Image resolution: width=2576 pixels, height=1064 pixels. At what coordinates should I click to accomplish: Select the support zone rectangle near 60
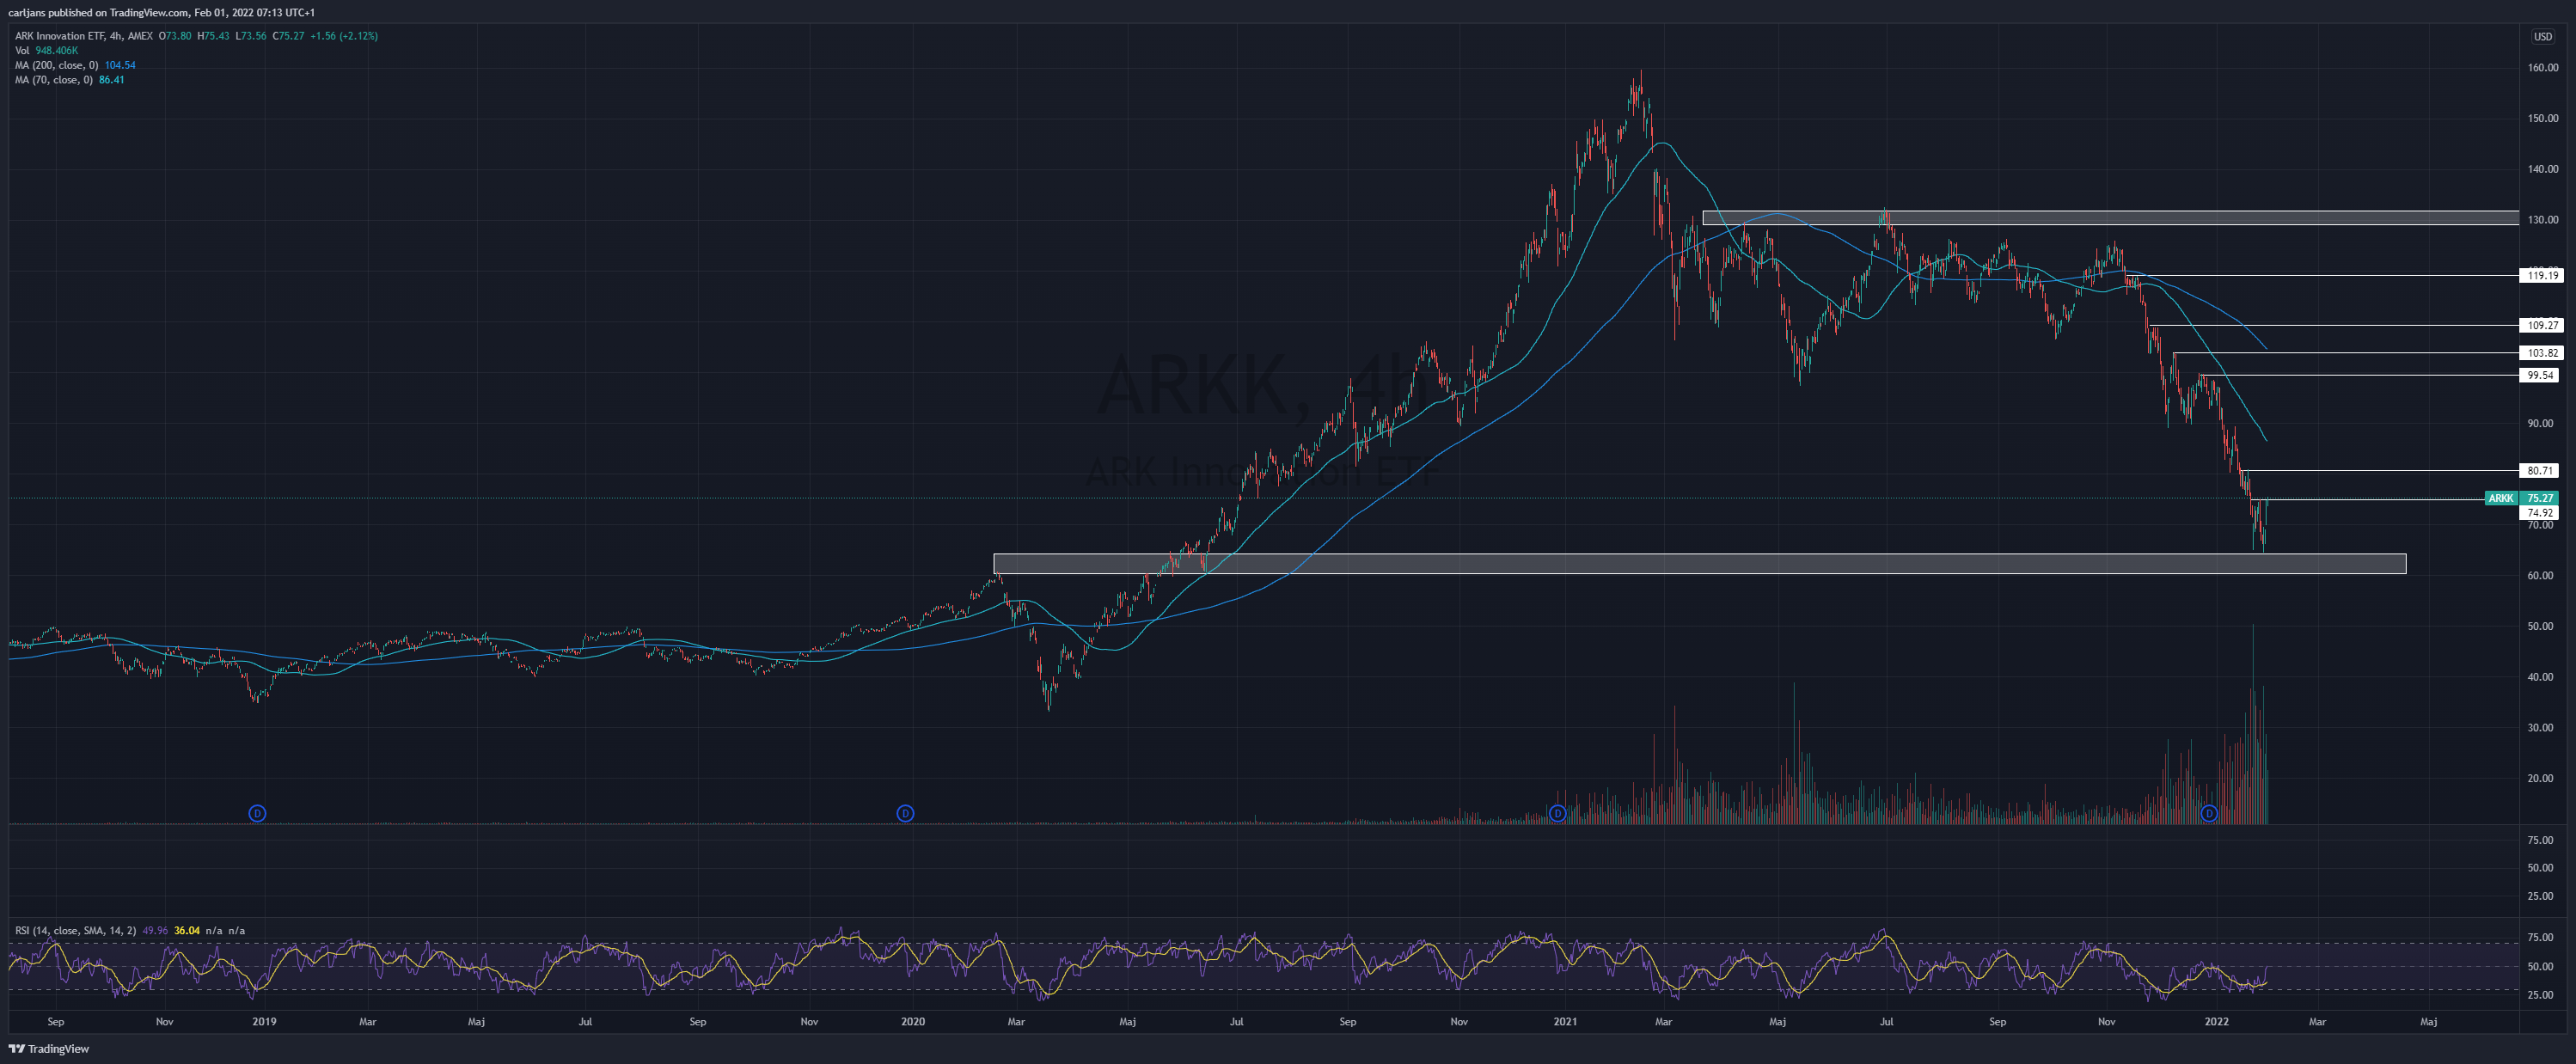coord(1700,564)
